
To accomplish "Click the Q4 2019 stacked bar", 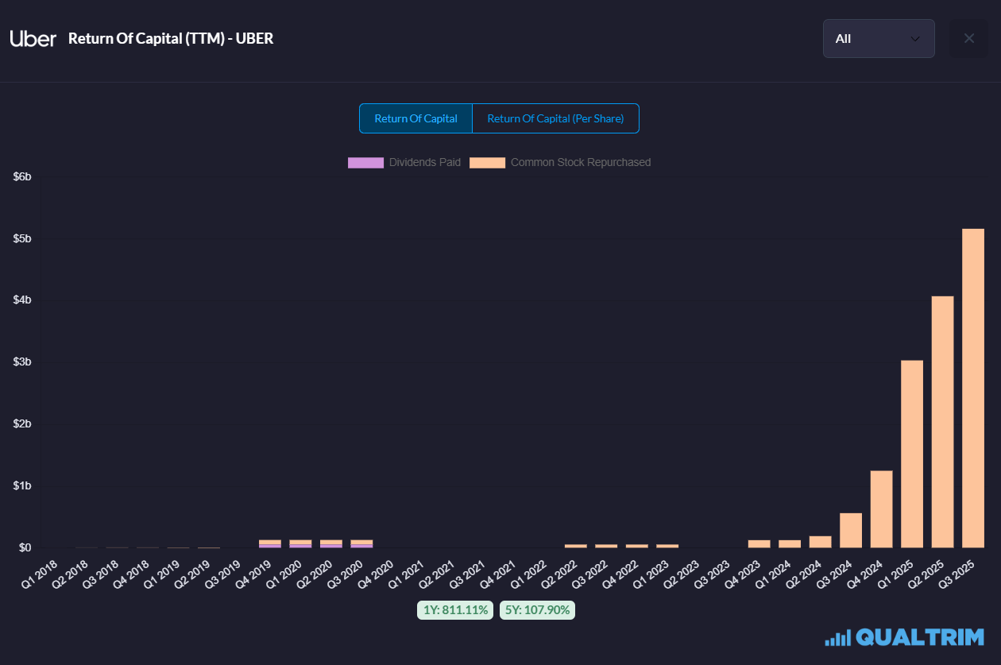I will (270, 543).
